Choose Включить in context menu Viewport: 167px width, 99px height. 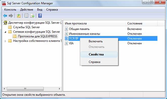(x=96, y=41)
